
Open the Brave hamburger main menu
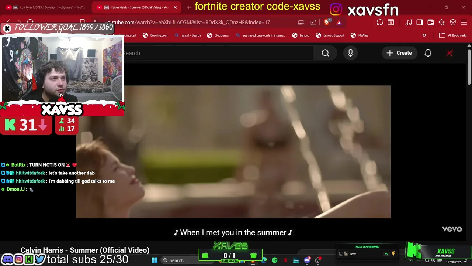pos(464,22)
